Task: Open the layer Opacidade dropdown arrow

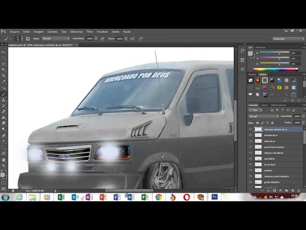Action: [x=303, y=116]
